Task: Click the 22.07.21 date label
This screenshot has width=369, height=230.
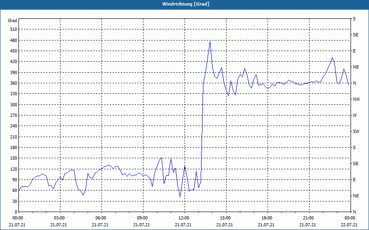Action: 350,225
